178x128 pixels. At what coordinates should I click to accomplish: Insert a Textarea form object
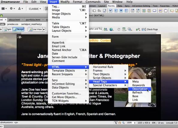[105, 11]
